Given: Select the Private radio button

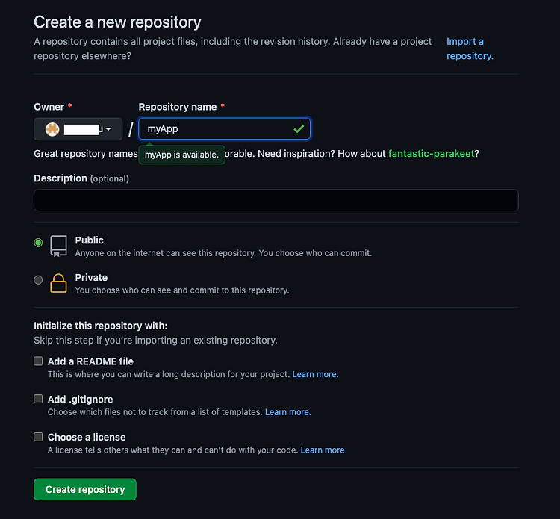Looking at the screenshot, I should click(x=38, y=280).
